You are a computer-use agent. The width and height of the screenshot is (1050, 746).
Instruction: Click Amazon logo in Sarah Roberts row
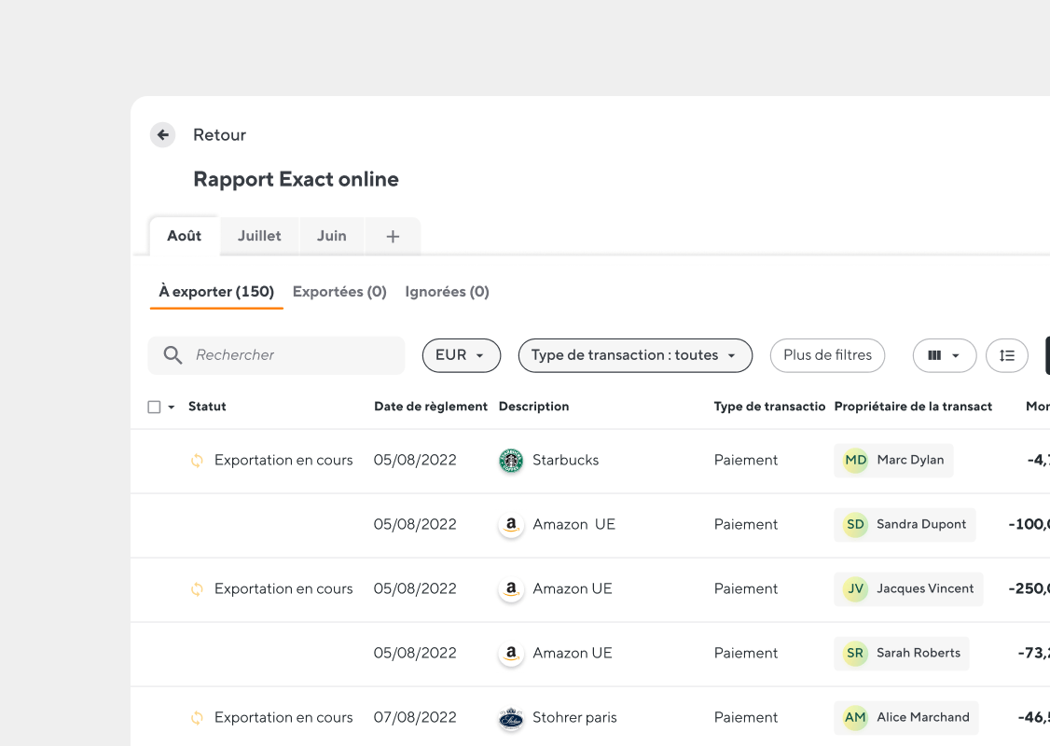coord(511,654)
